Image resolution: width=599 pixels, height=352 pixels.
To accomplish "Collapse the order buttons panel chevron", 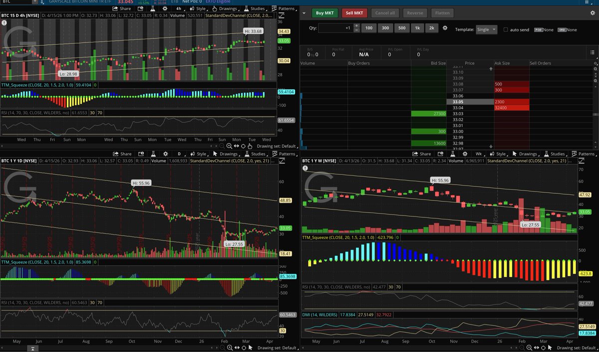I will (304, 12).
